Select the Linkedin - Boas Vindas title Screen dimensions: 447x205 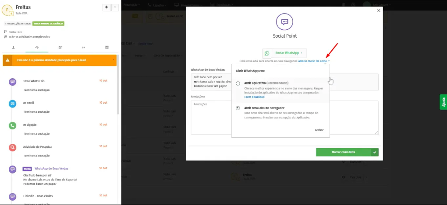tap(38, 196)
